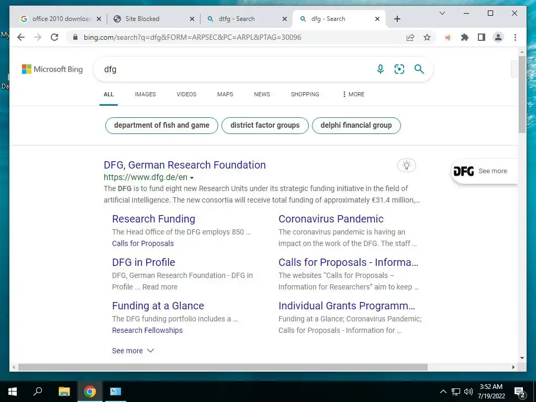Select the MAPS search category

tap(225, 94)
